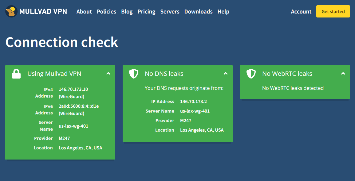355x181 pixels.
Task: Go to the Downloads page
Action: click(198, 12)
